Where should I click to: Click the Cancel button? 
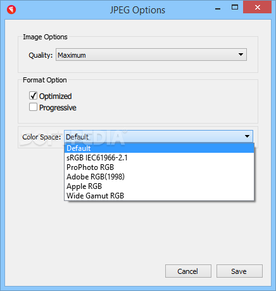pos(188,271)
